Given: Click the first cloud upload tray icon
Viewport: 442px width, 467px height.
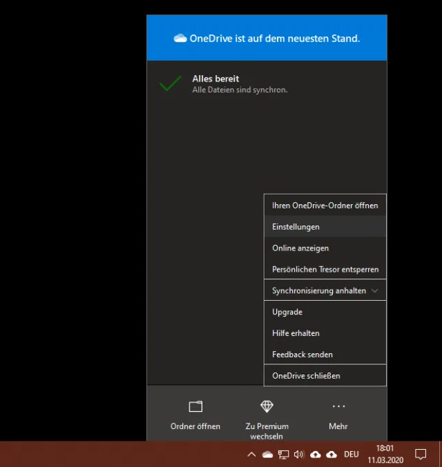Looking at the screenshot, I should pyautogui.click(x=316, y=454).
